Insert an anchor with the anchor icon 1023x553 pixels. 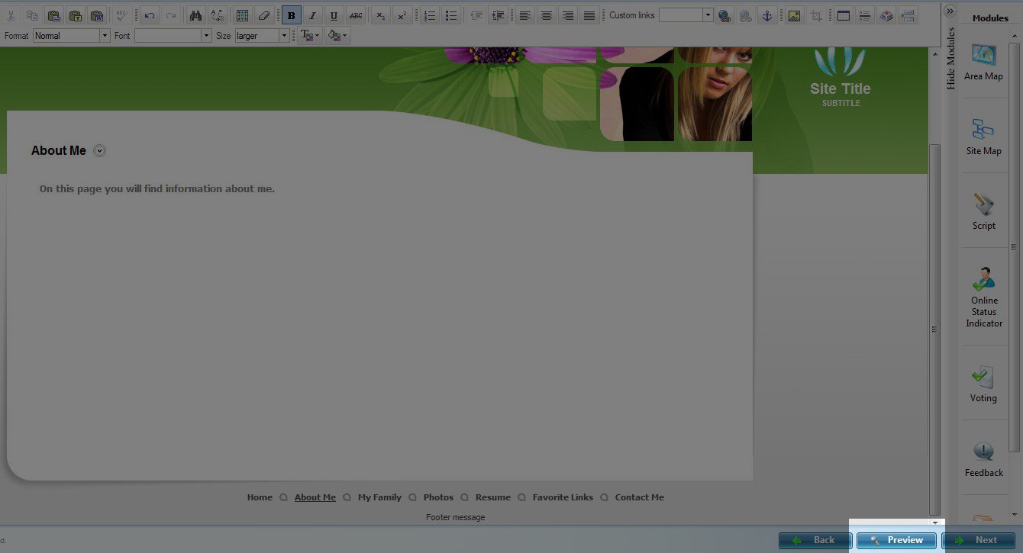768,15
